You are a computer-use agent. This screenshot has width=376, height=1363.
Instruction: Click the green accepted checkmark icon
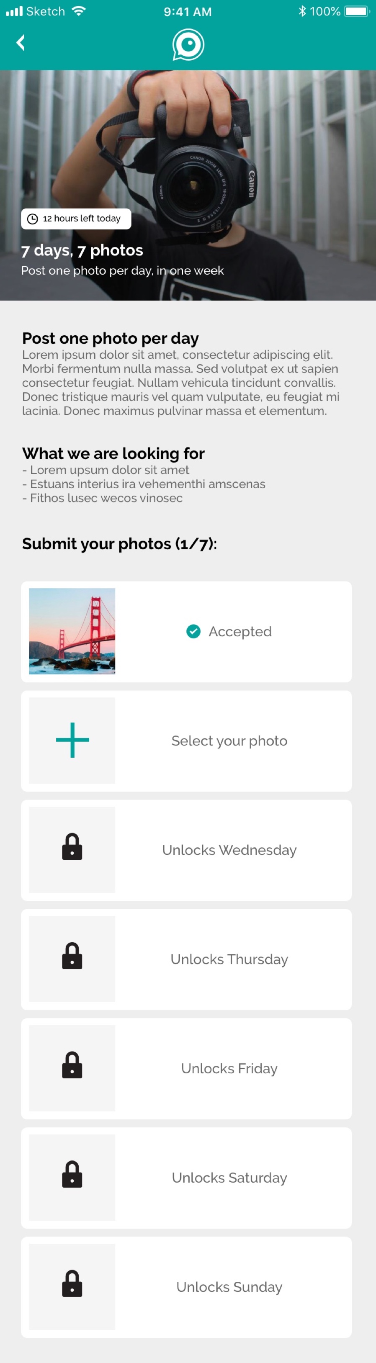(x=193, y=631)
